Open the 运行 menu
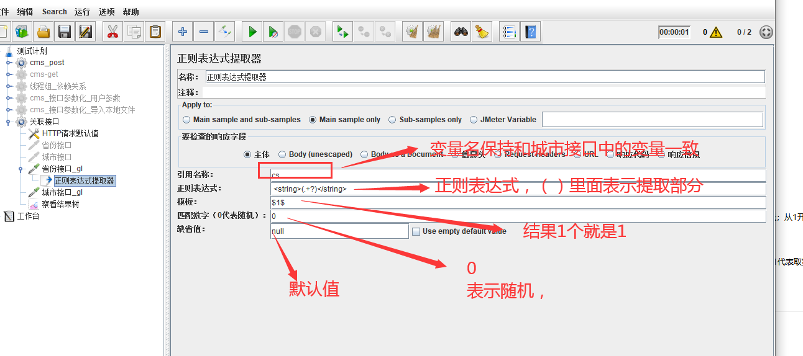This screenshot has height=356, width=803. (82, 12)
